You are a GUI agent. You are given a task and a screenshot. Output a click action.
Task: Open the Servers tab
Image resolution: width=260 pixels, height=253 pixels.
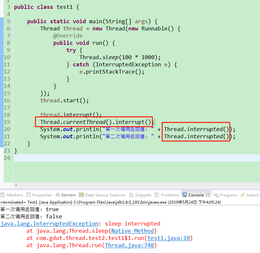coord(66,195)
